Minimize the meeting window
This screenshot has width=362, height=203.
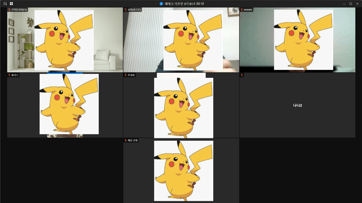tap(344, 4)
